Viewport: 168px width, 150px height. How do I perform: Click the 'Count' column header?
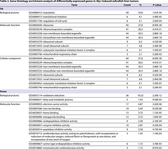coord(127,5)
